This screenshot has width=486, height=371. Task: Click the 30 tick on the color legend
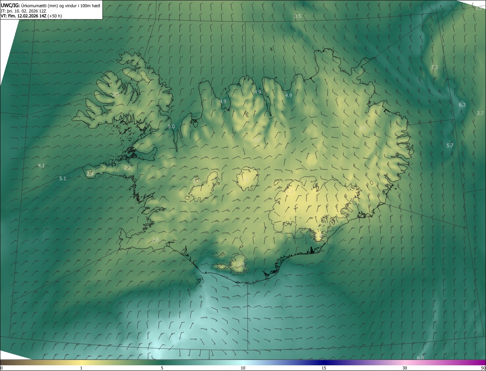click(x=405, y=368)
